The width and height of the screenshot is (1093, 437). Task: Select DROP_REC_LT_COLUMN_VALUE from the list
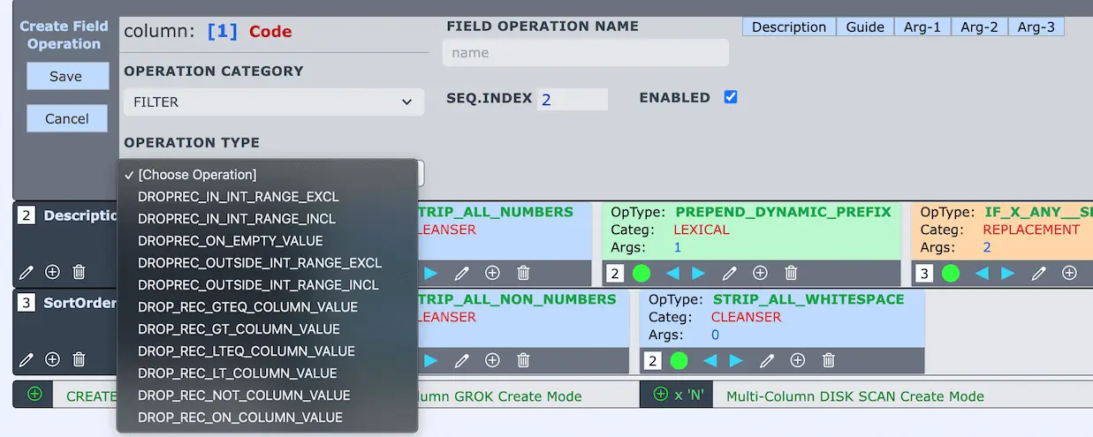click(267, 373)
